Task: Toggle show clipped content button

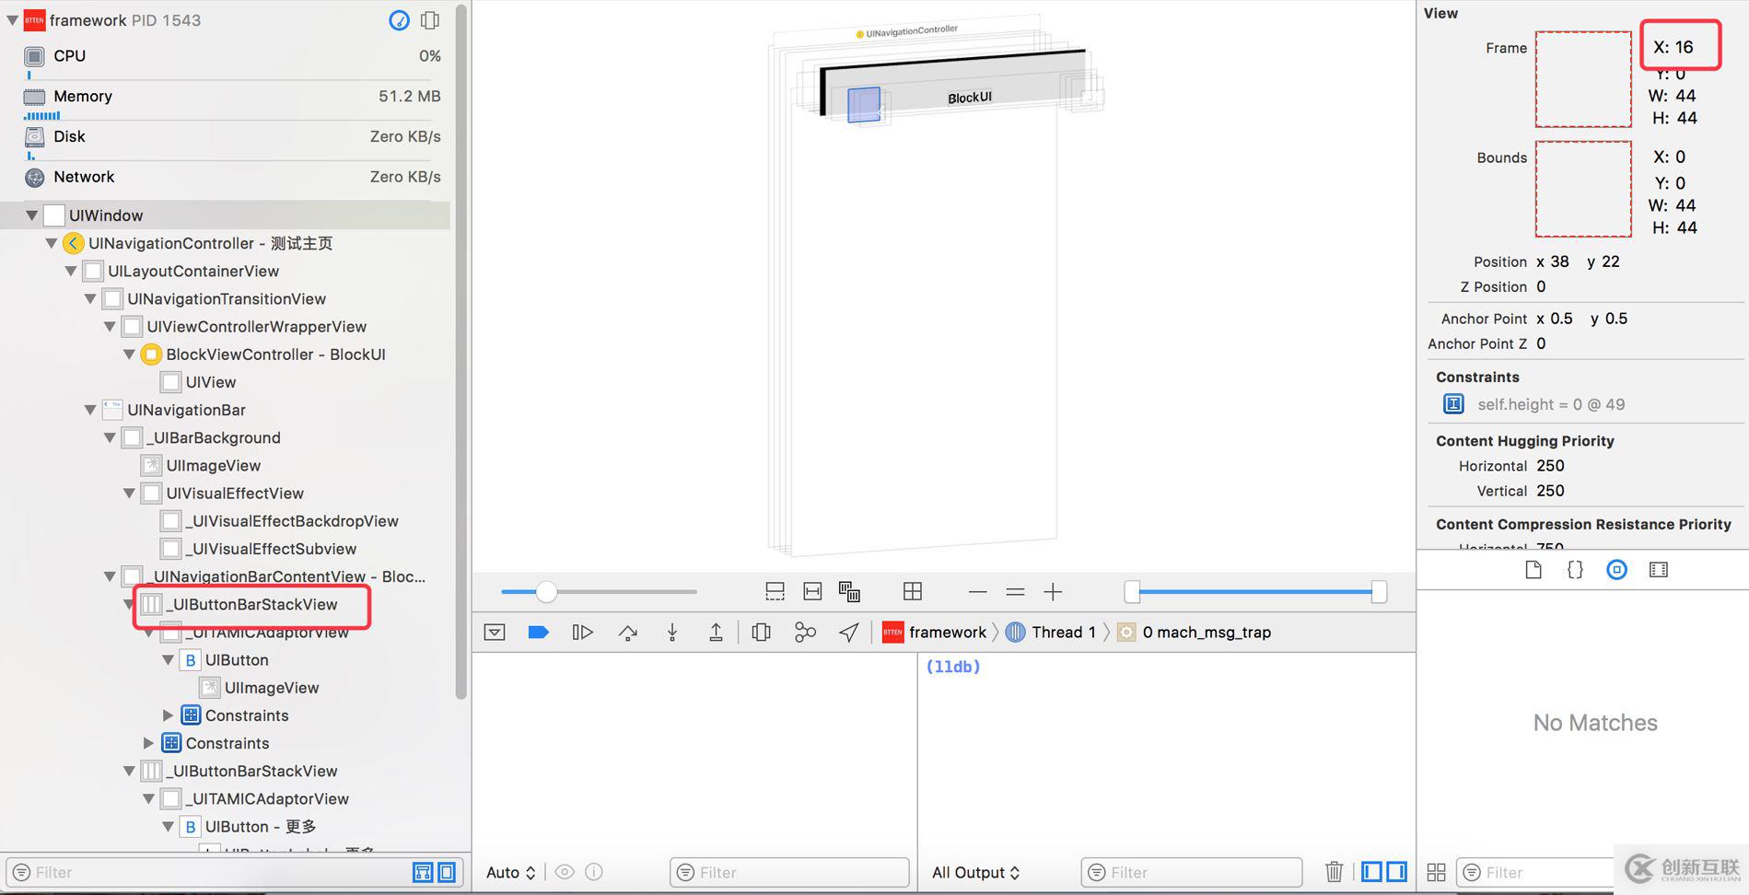Action: click(775, 592)
